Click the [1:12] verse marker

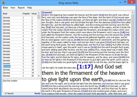94,47
